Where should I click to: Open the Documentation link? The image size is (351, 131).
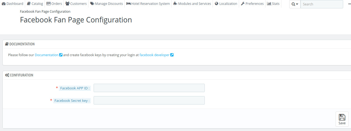[46, 55]
